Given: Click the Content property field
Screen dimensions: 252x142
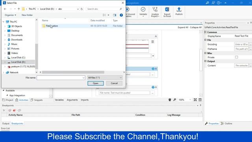Looking at the screenshot, I should (241, 65).
